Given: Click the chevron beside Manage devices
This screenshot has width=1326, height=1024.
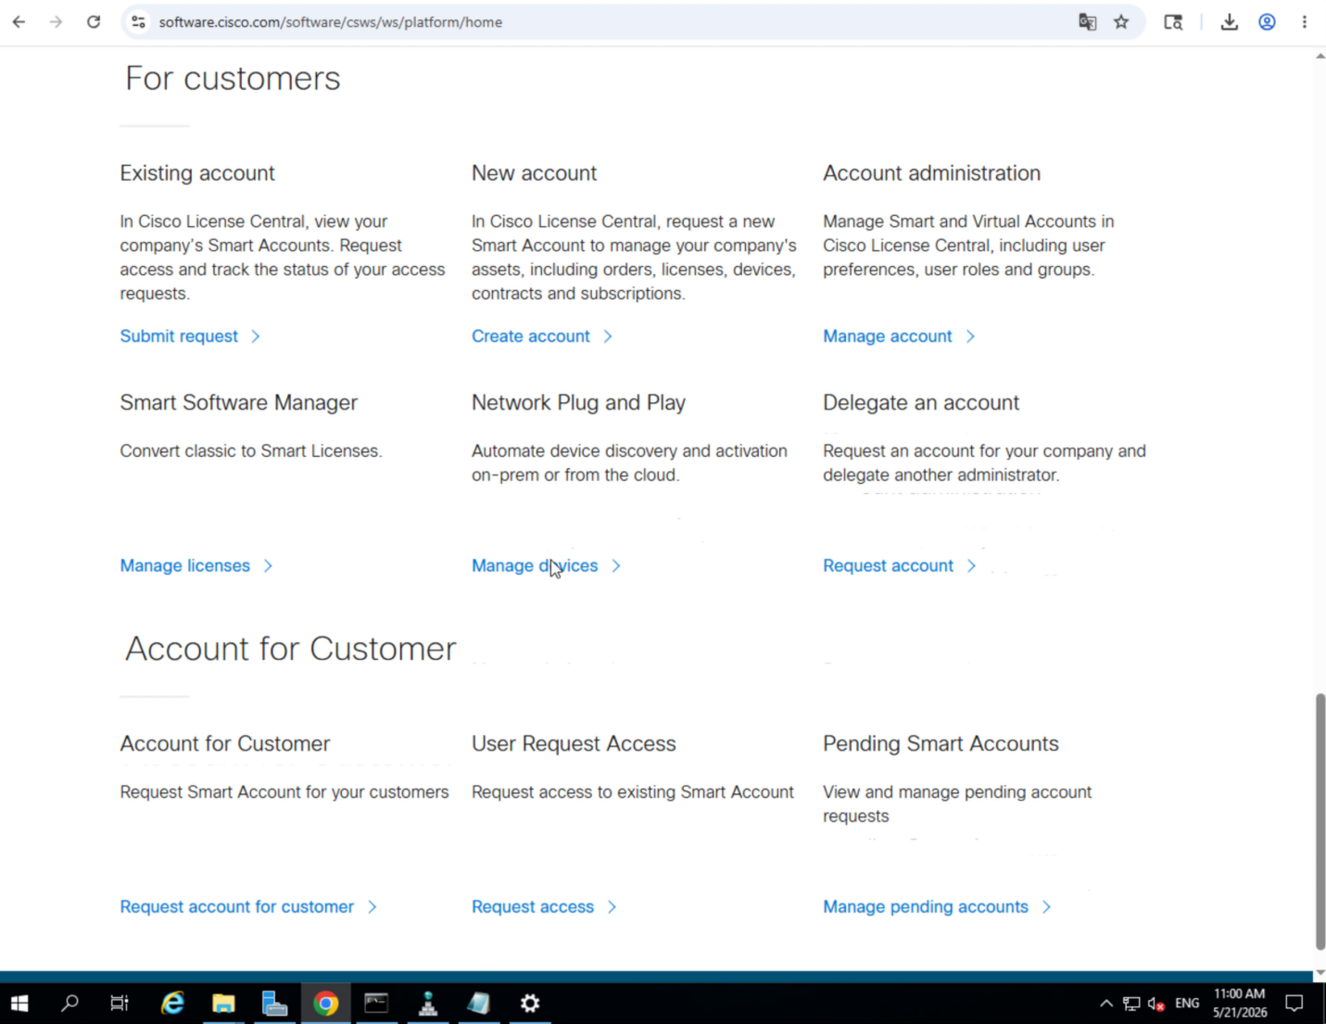Looking at the screenshot, I should coord(616,566).
